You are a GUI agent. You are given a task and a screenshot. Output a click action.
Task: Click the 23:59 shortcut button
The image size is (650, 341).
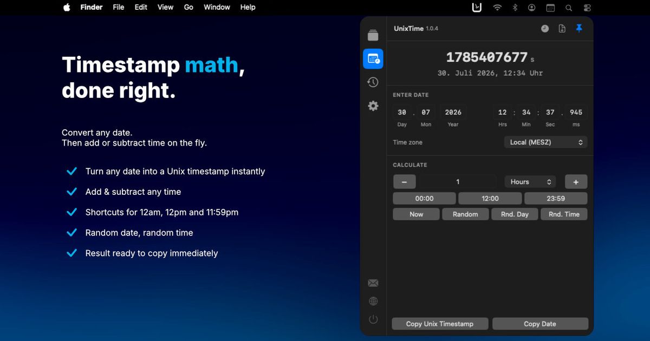click(556, 199)
